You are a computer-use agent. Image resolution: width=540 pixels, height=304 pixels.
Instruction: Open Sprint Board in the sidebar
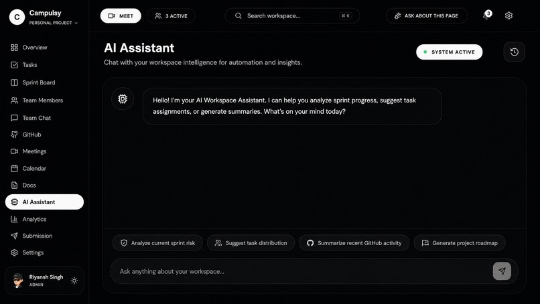tap(44, 82)
